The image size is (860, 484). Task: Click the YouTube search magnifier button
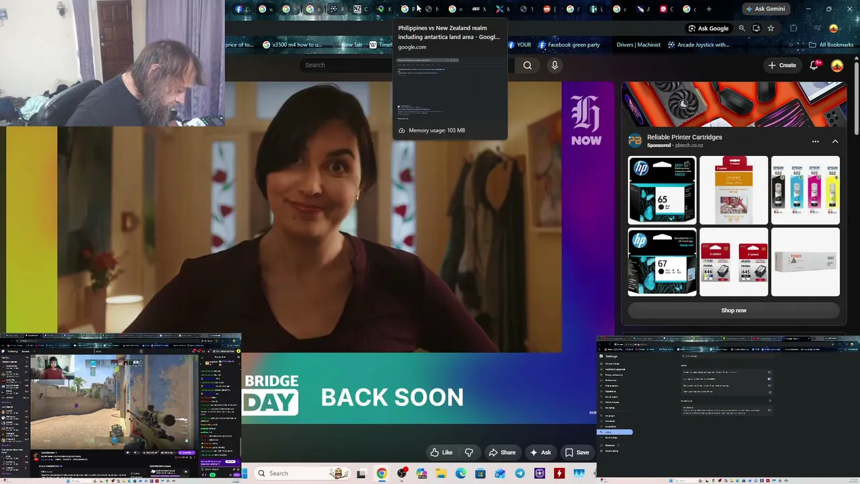pos(527,65)
